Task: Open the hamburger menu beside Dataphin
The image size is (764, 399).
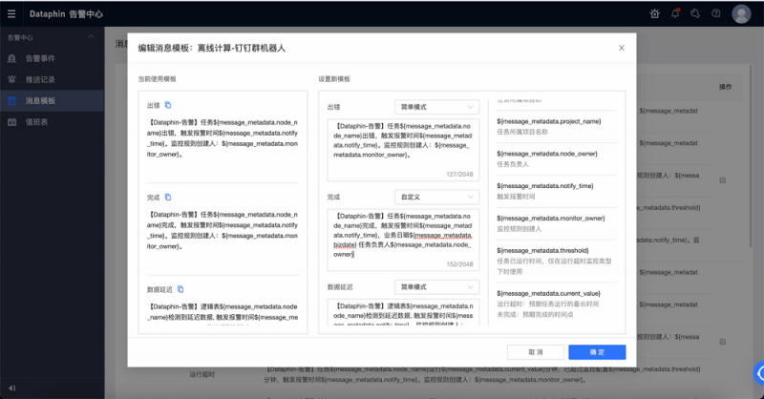Action: (12, 13)
